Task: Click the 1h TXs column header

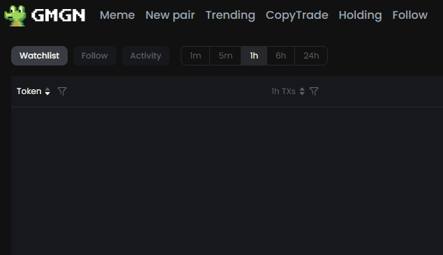Action: tap(283, 91)
